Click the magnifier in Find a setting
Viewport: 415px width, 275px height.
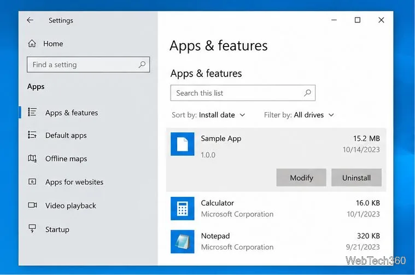coord(142,65)
